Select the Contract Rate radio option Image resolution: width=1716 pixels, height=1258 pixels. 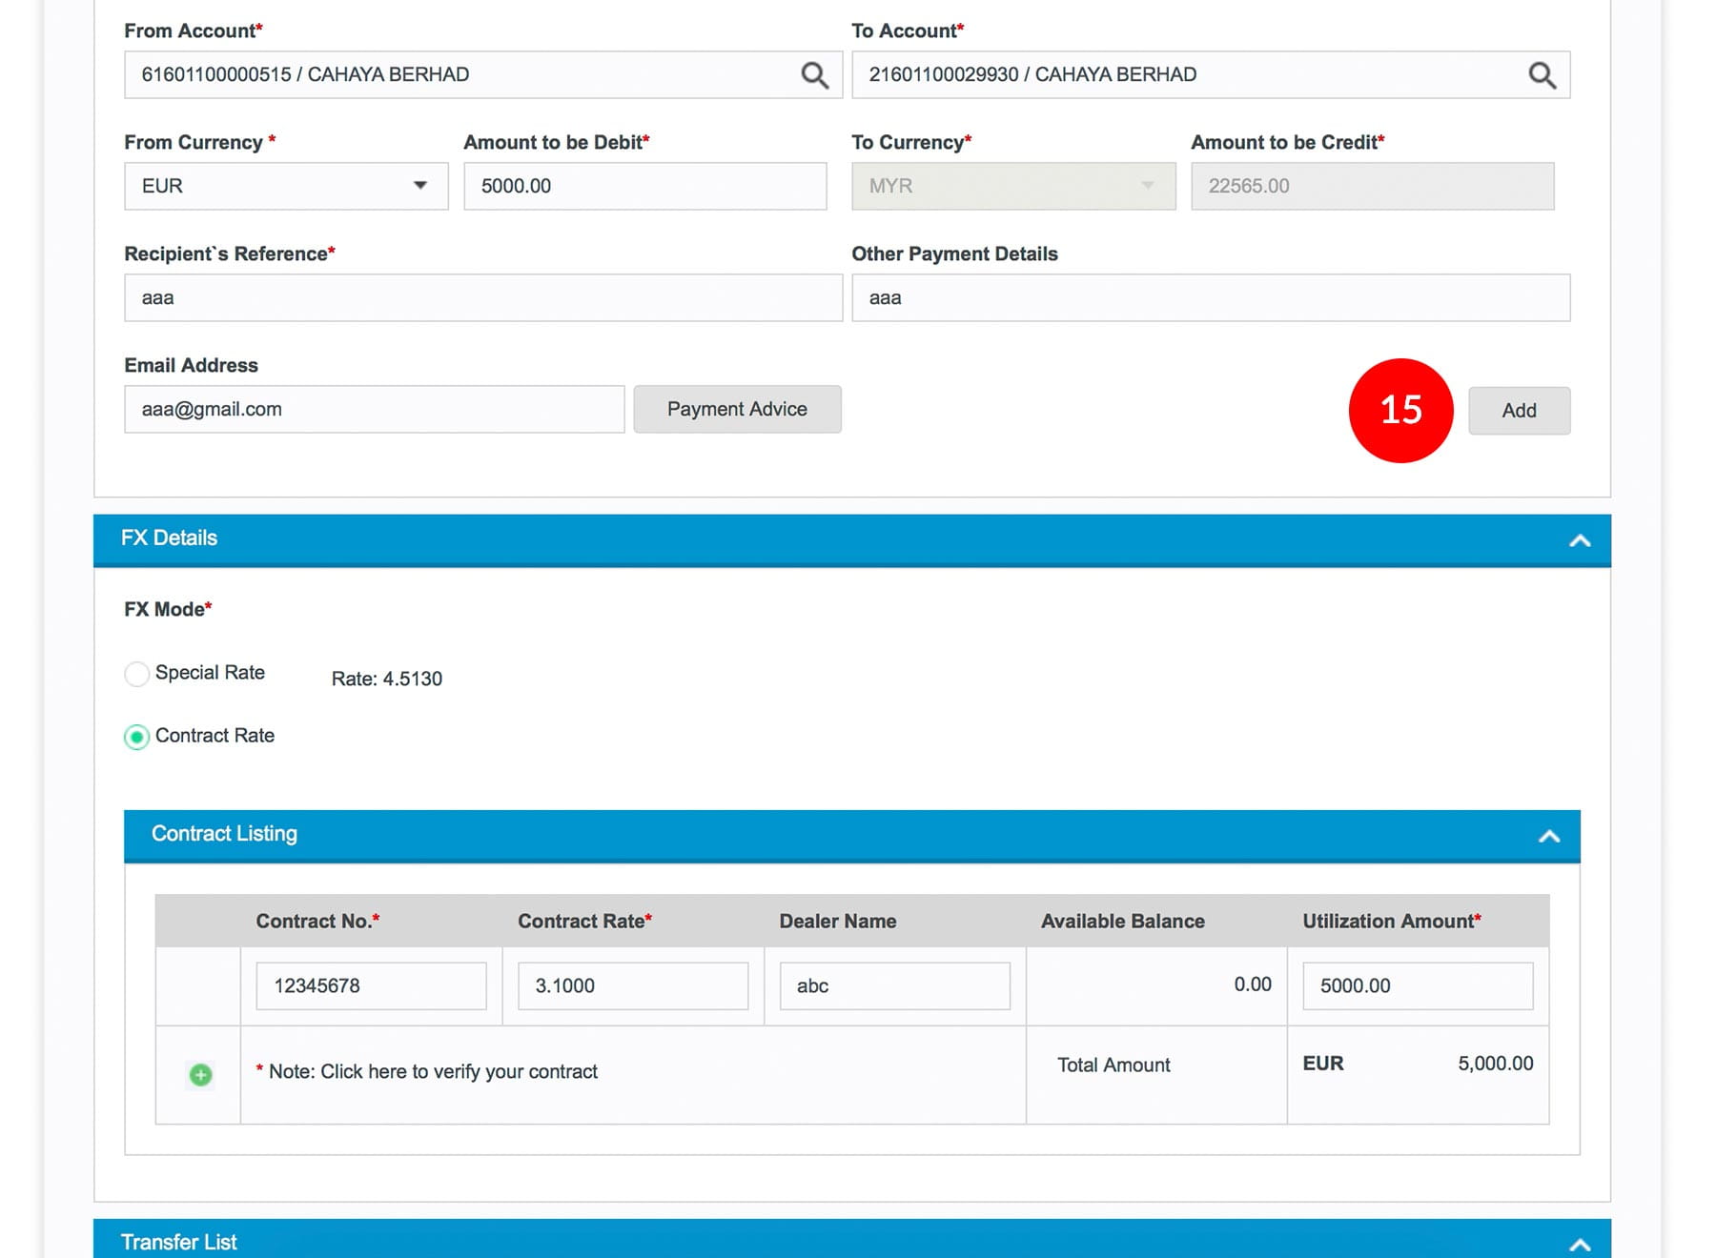pyautogui.click(x=137, y=737)
